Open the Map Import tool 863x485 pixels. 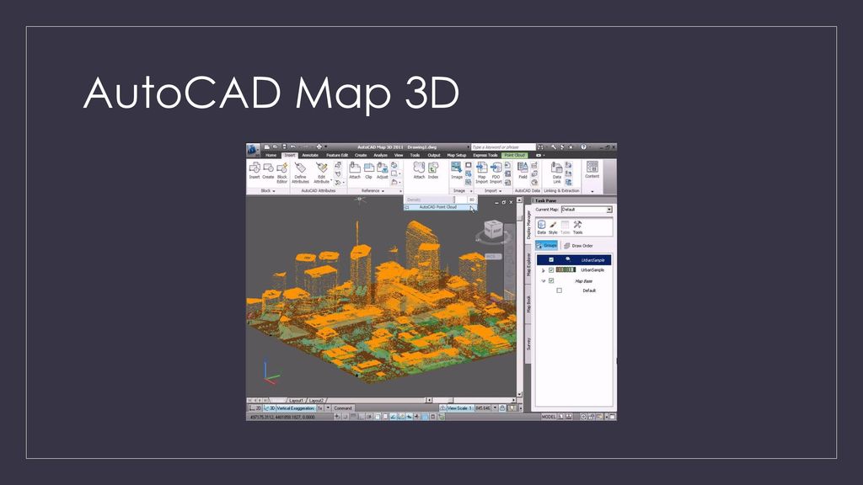[x=481, y=172]
